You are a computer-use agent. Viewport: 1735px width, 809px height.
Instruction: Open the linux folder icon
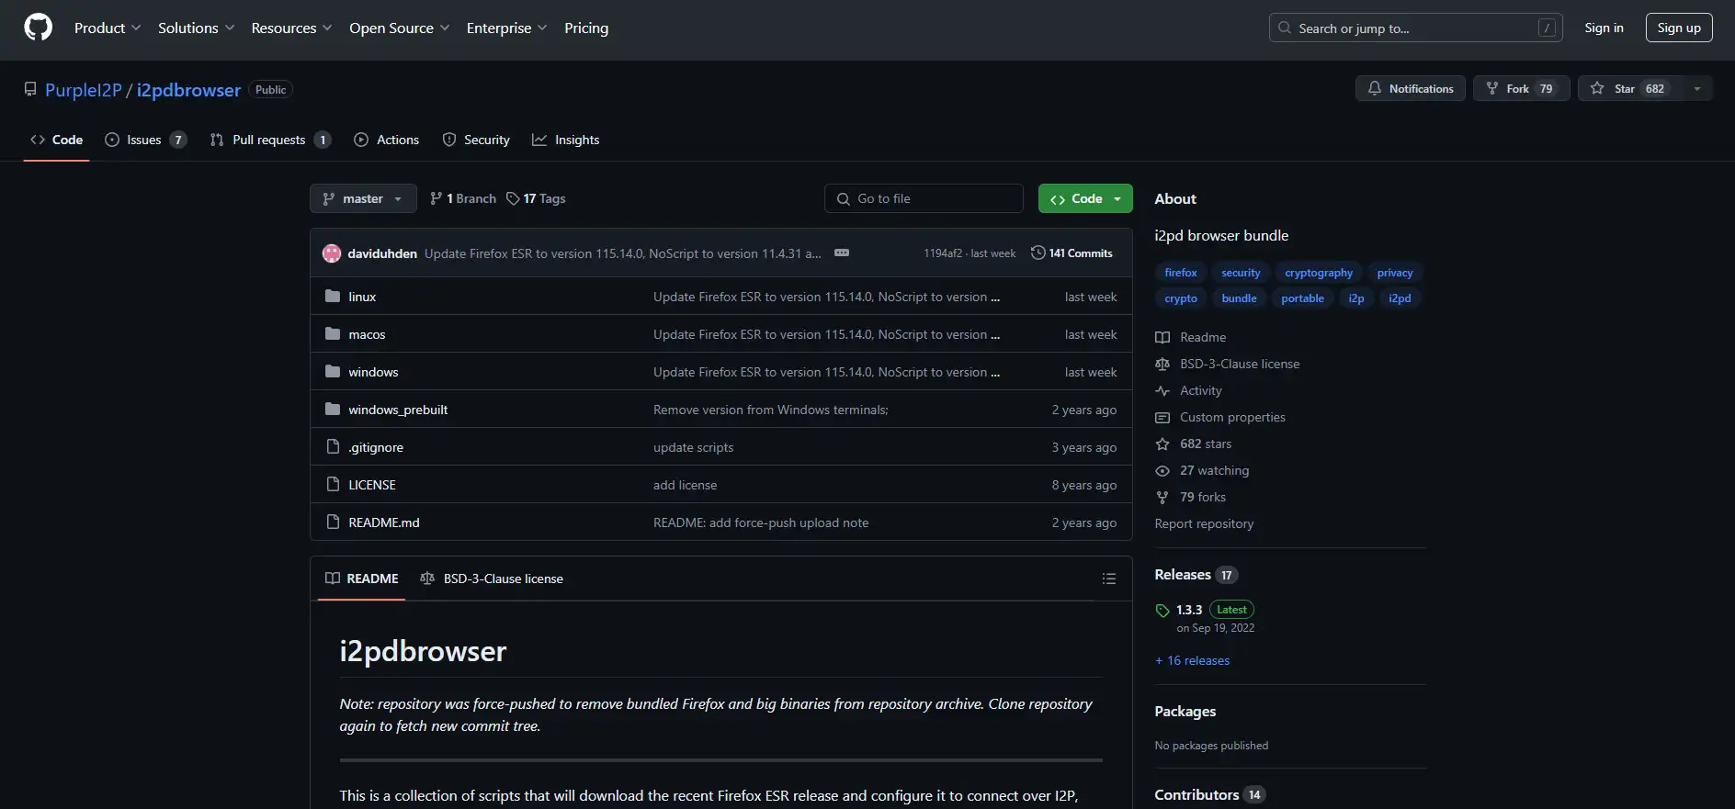pyautogui.click(x=333, y=296)
